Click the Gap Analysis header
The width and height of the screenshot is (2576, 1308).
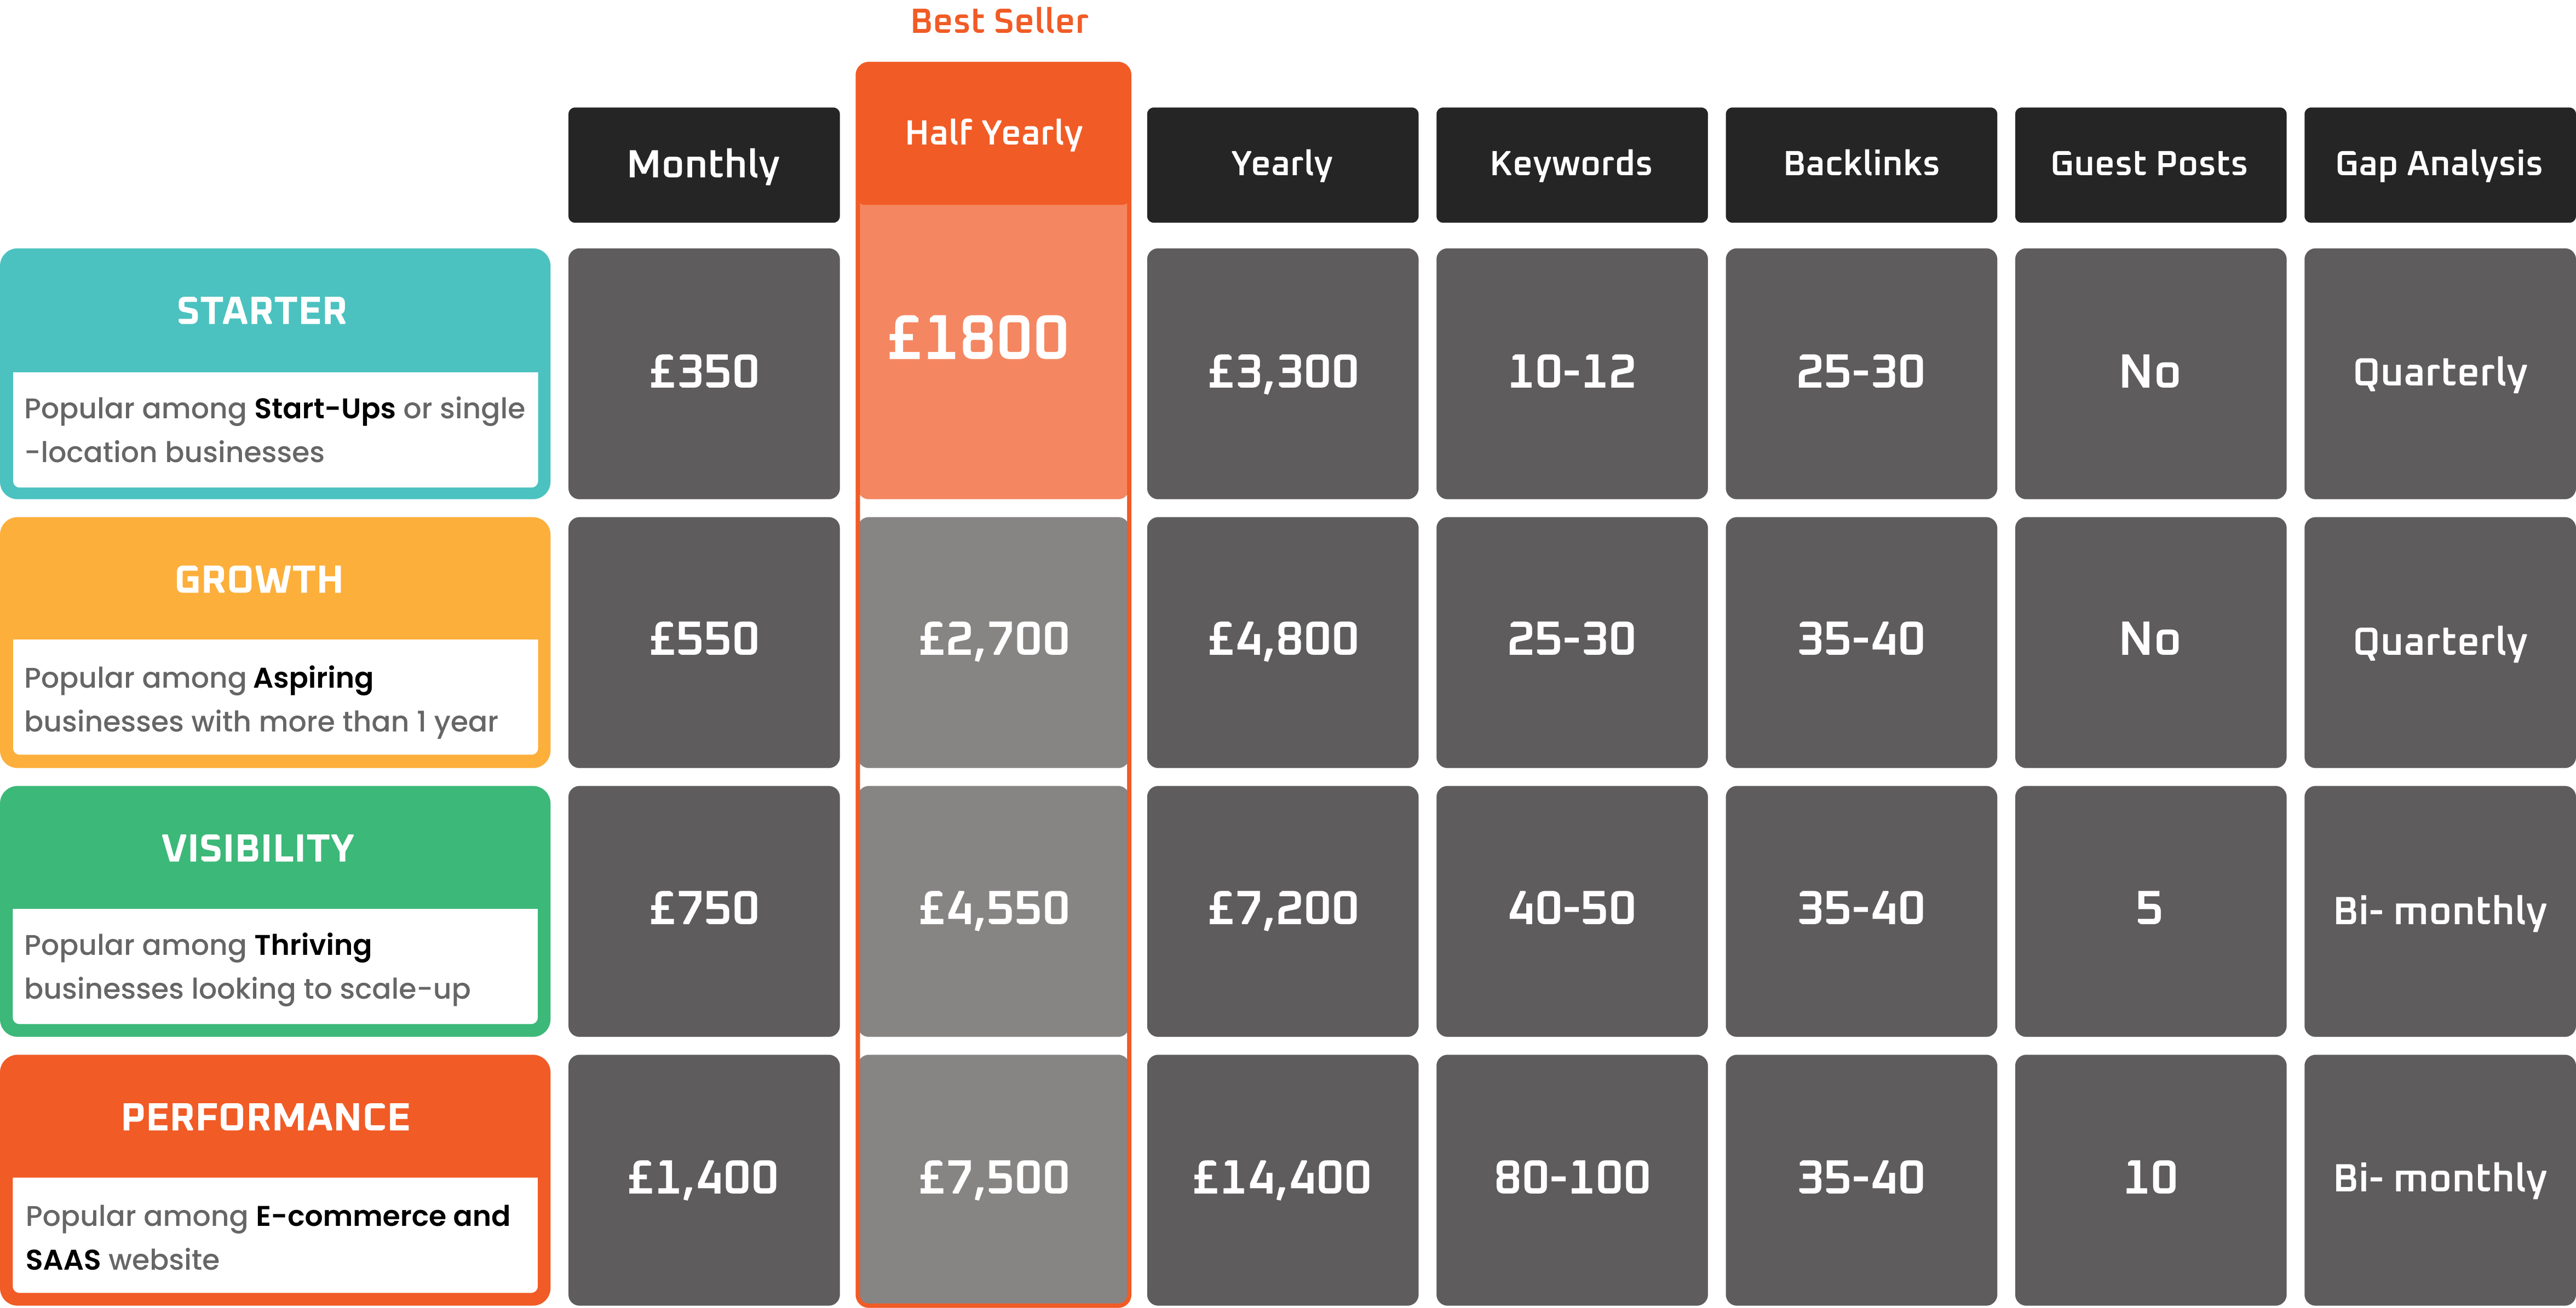(x=2440, y=165)
